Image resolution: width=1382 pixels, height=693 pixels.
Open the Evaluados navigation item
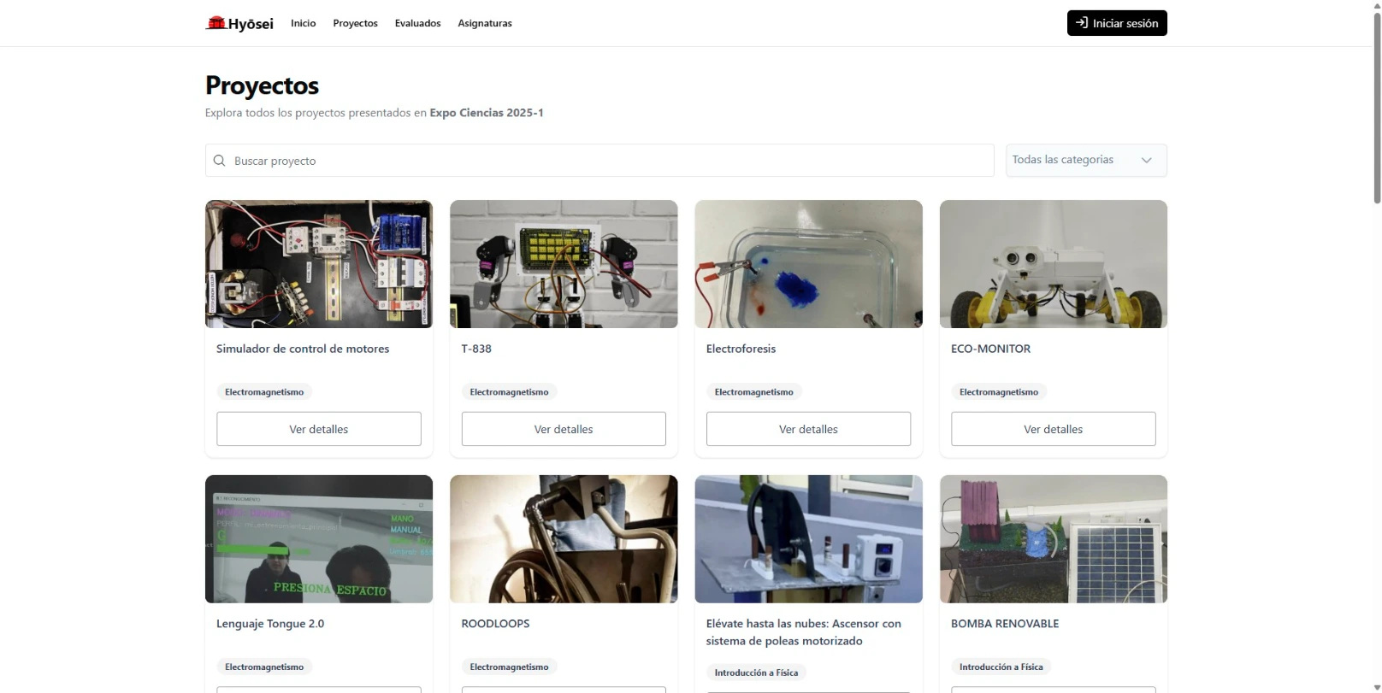pos(417,23)
